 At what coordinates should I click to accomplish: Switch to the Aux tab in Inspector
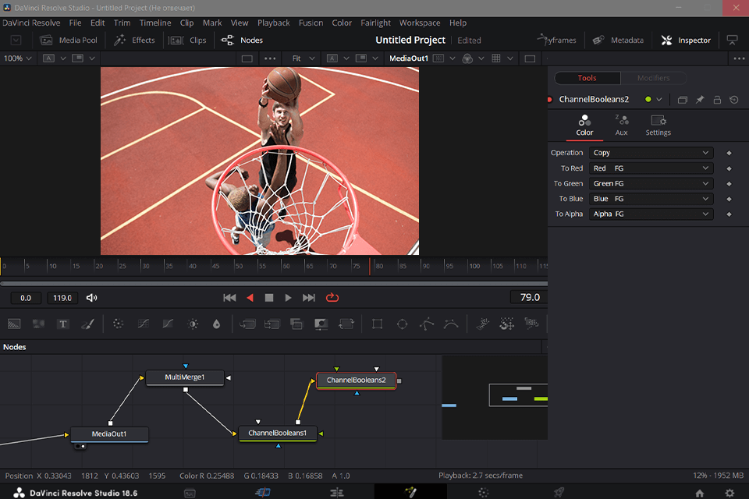coord(621,125)
